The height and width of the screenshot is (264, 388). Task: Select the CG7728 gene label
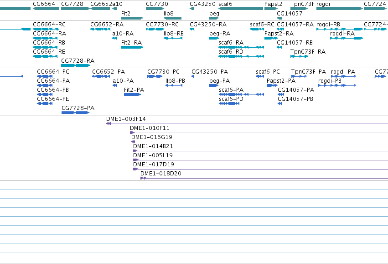pos(72,4)
